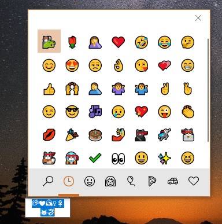Insert the thinking face emoji
222x224 pixels.
pyautogui.click(x=188, y=42)
